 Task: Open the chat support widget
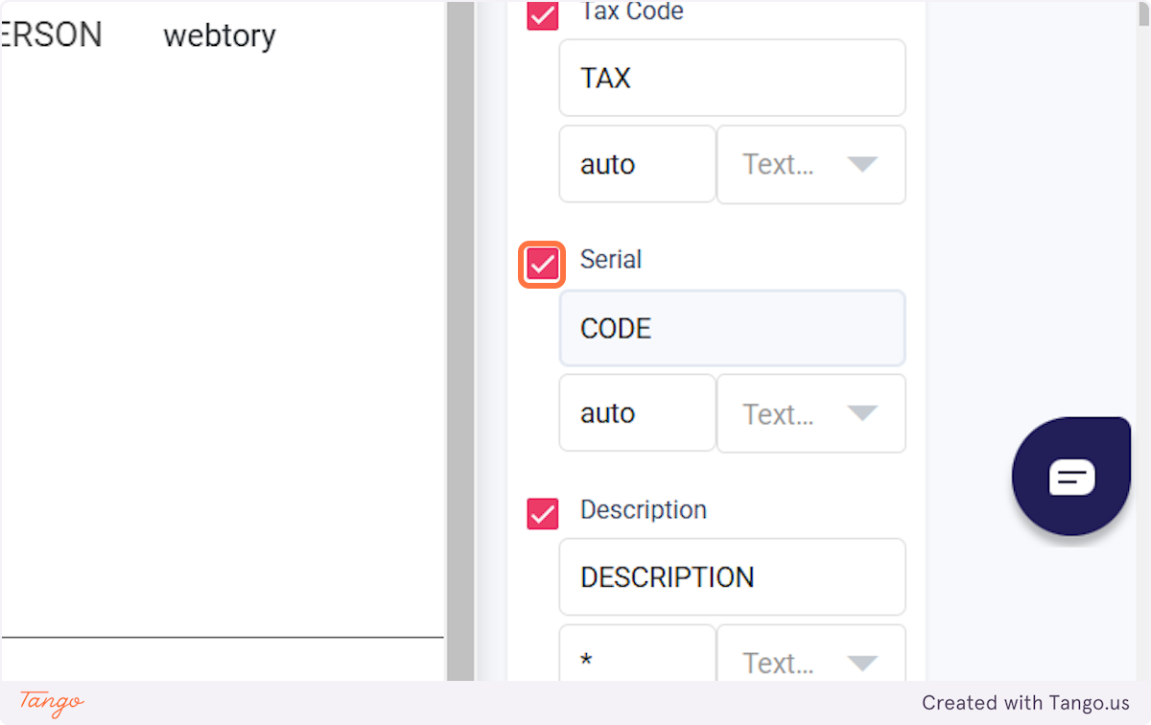point(1071,476)
